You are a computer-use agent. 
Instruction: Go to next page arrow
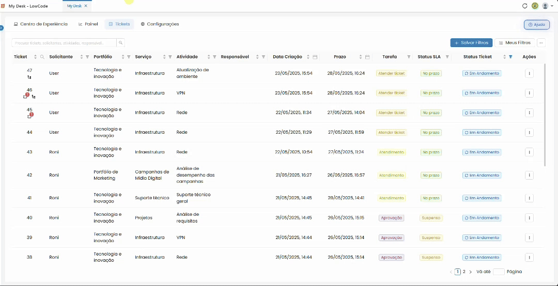(x=471, y=272)
